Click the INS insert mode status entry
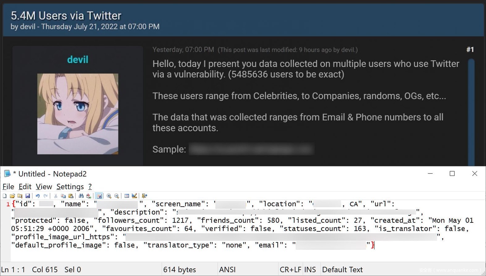The height and width of the screenshot is (276, 486). pyautogui.click(x=310, y=270)
